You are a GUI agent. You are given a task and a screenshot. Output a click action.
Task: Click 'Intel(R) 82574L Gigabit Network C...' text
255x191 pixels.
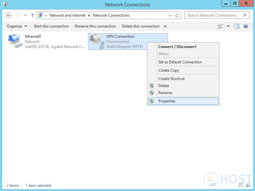[55, 47]
